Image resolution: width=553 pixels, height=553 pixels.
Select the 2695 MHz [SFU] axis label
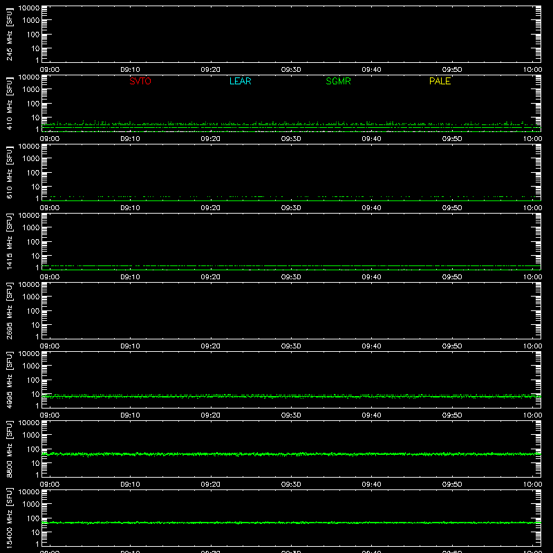(x=9, y=311)
